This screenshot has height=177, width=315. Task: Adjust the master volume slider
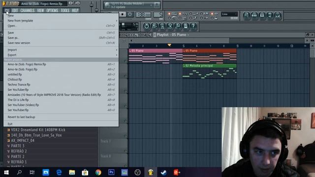pos(92,5)
